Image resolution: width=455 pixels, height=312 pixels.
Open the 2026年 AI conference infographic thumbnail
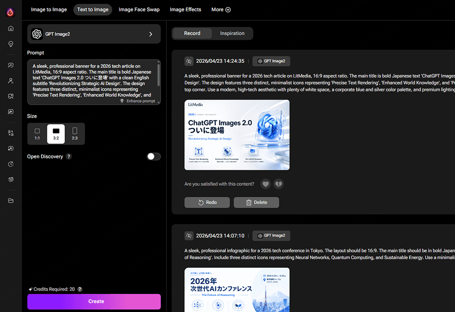pos(237,290)
